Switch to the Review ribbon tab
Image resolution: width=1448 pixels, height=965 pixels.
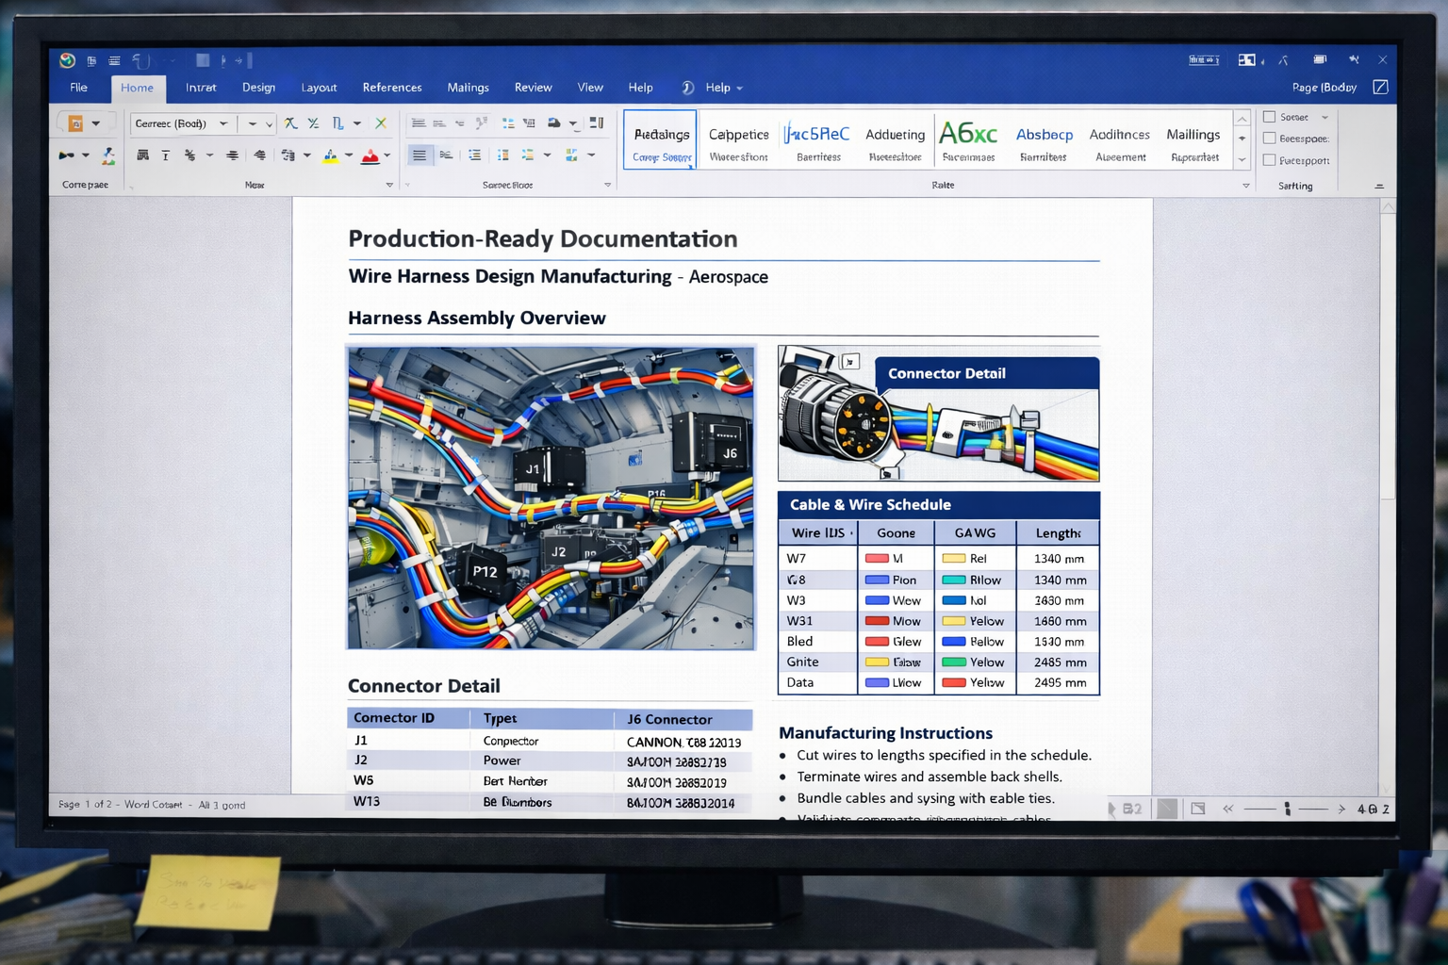[x=533, y=88]
